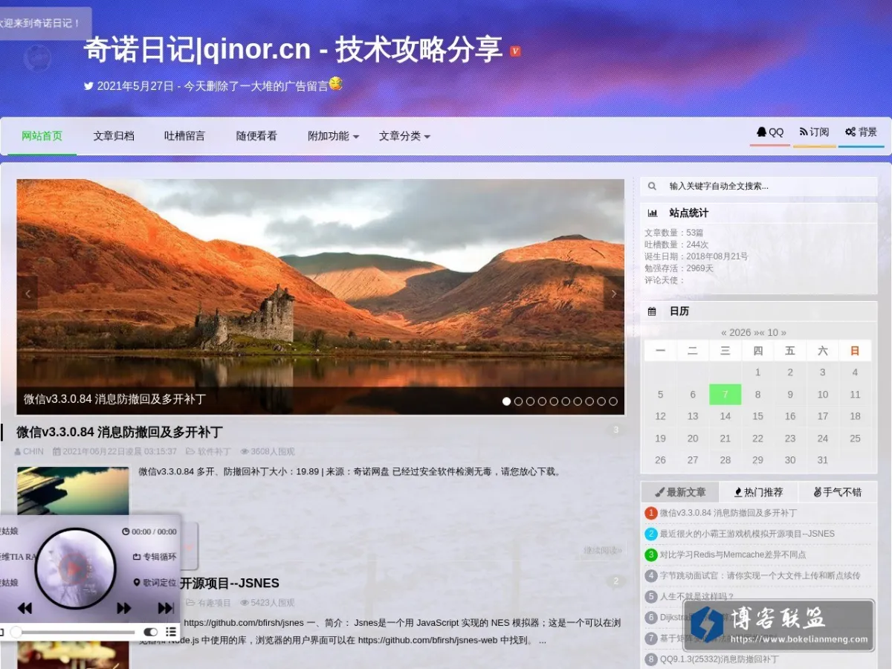892x669 pixels.
Task: Select the third carousel indicator dot
Action: click(531, 401)
